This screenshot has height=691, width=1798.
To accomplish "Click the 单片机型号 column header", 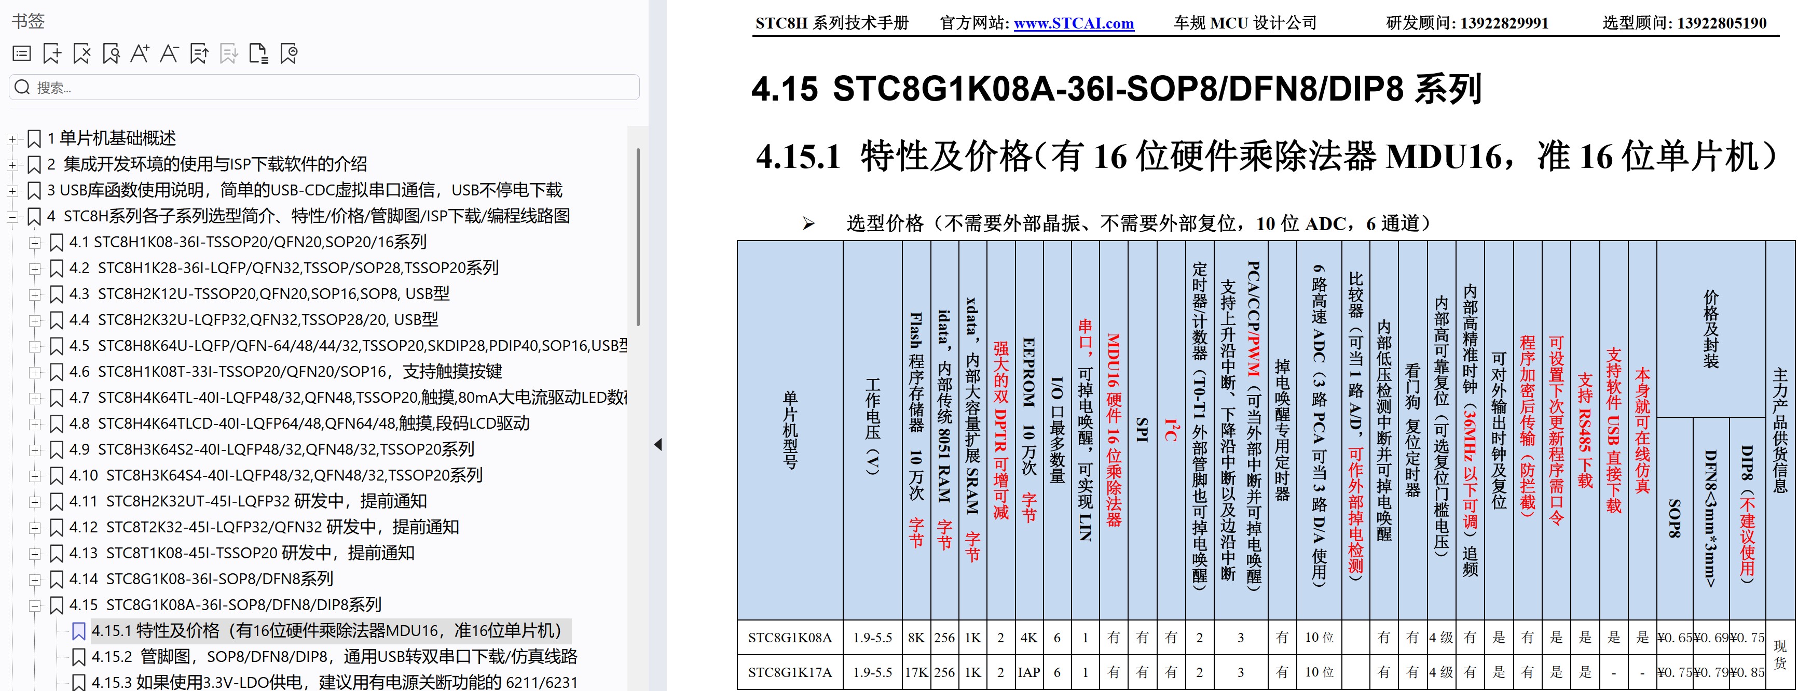I will (790, 430).
